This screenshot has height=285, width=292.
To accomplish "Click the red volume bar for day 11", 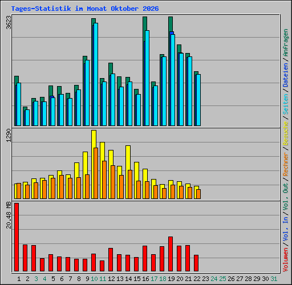I will pos(102,266).
